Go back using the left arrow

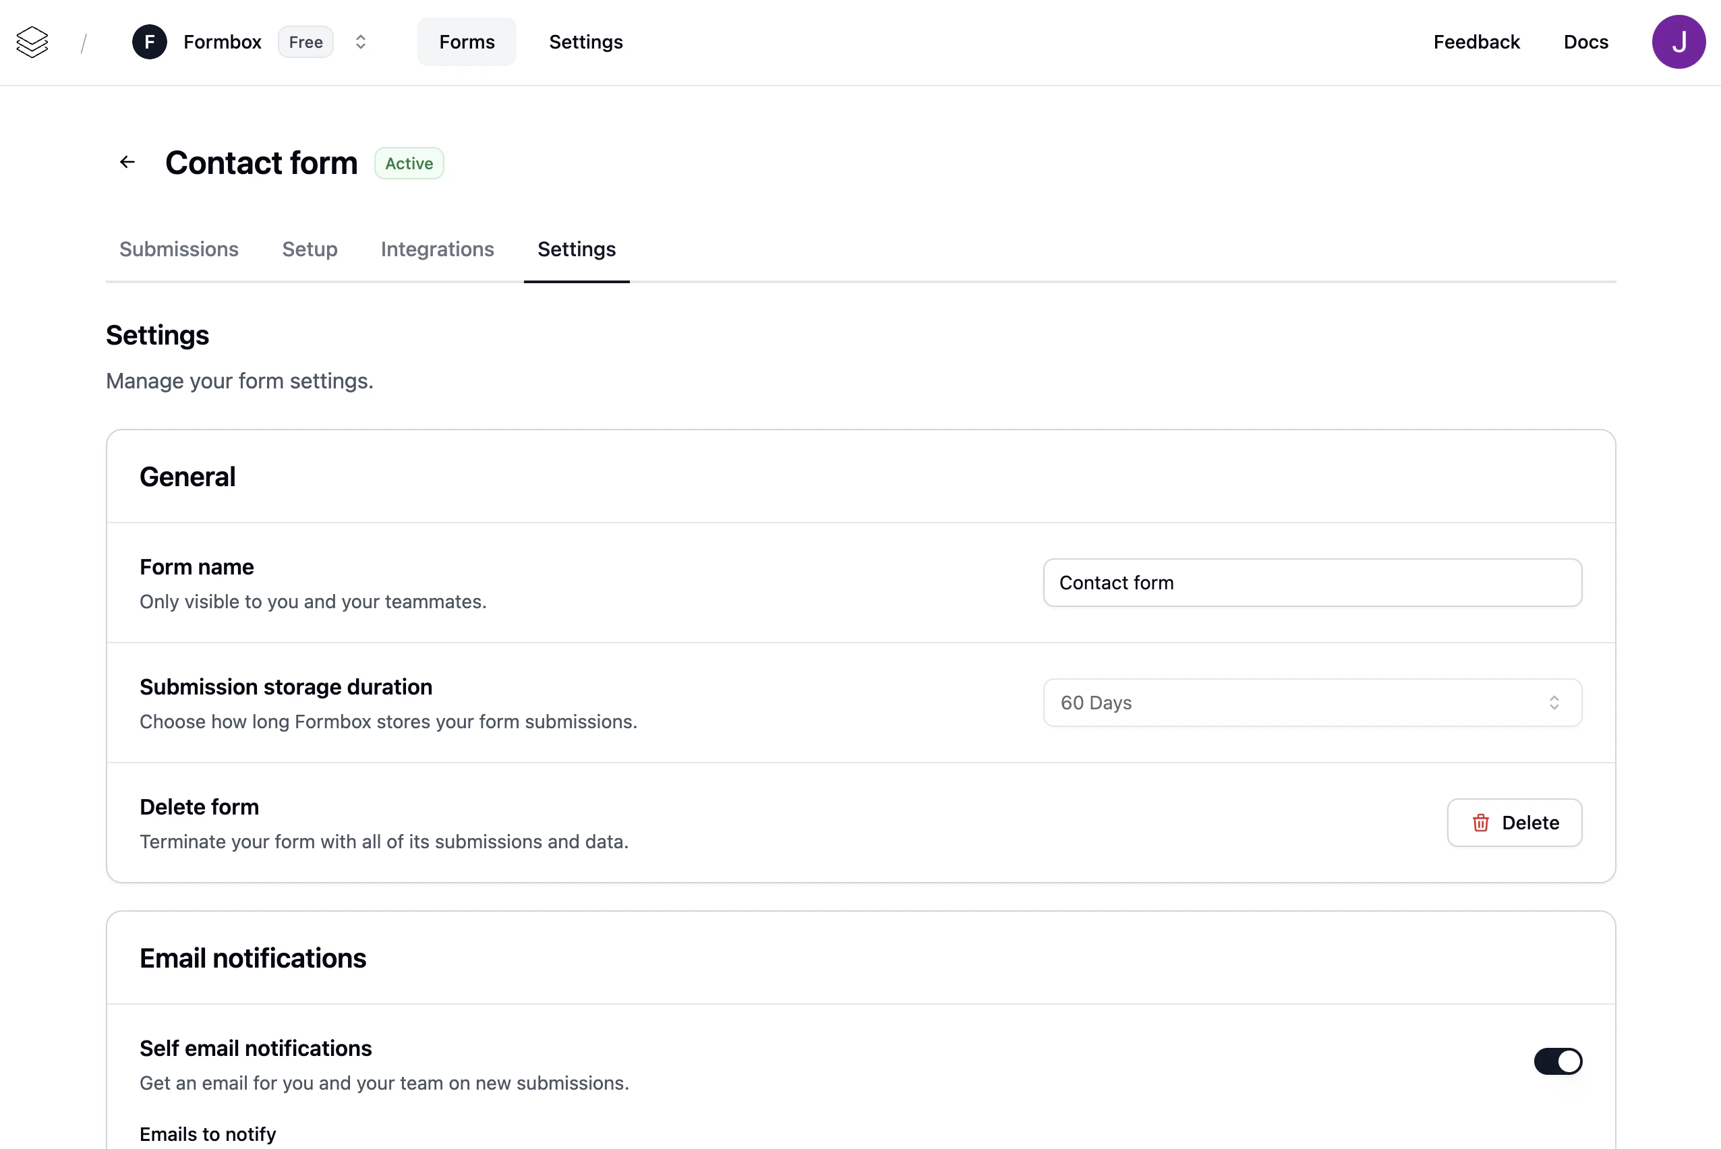pyautogui.click(x=127, y=162)
